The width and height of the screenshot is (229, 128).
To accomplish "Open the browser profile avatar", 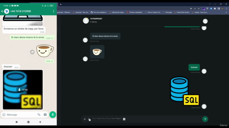I will [223, 9].
